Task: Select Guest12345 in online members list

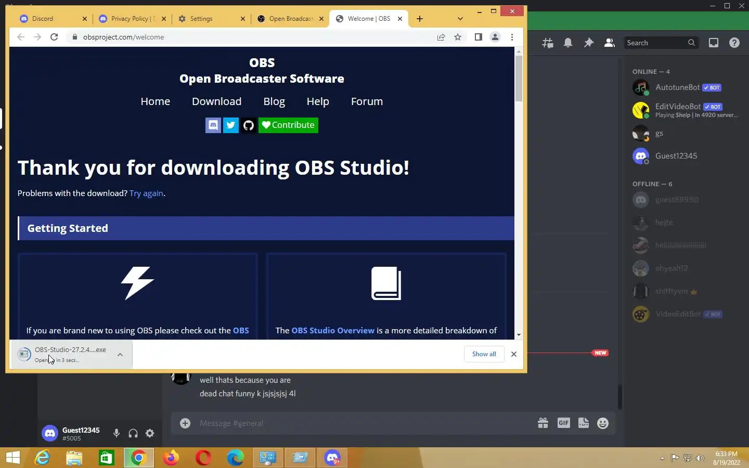Action: pyautogui.click(x=686, y=156)
